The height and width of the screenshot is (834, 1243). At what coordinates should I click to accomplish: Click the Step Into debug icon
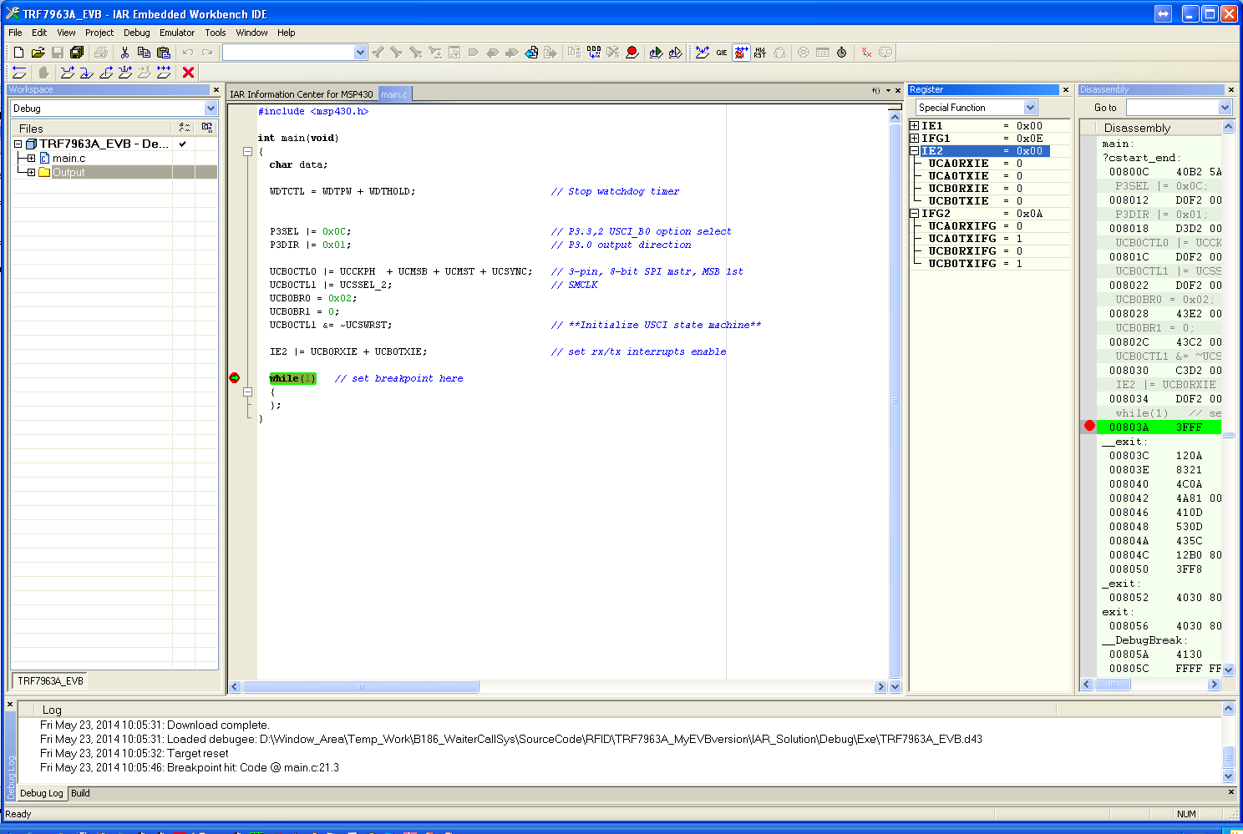86,73
